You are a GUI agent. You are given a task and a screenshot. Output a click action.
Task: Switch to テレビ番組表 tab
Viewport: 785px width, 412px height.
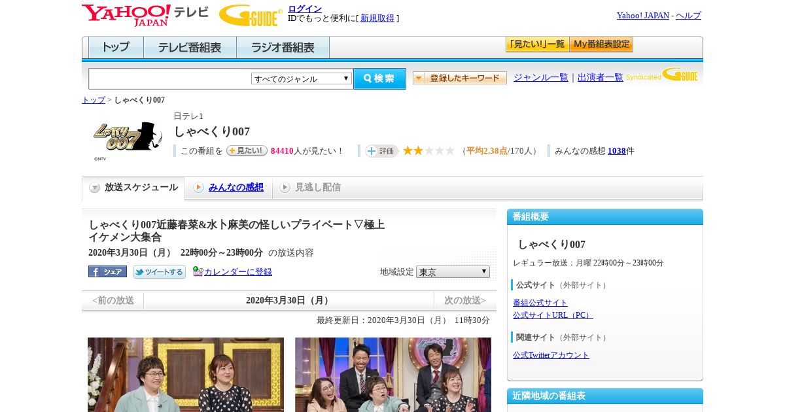point(190,48)
